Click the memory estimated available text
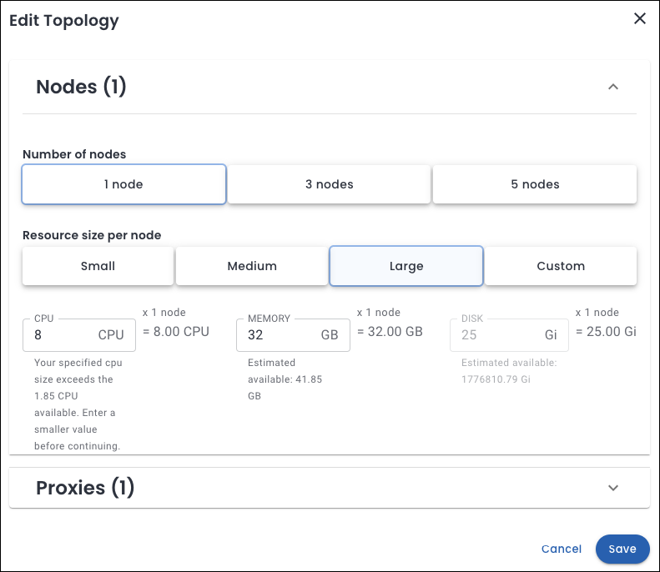Viewport: 660px width, 572px height. point(285,379)
